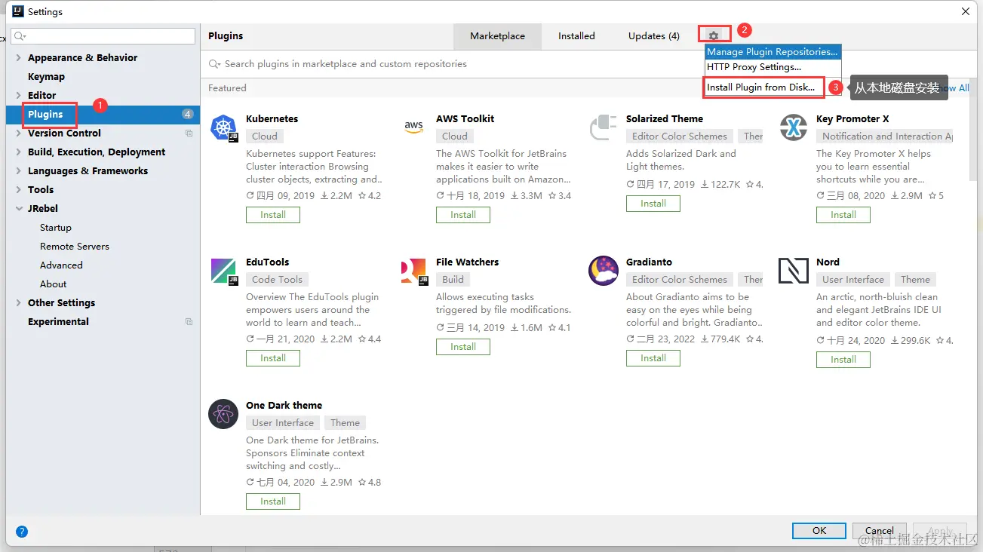Install the Key Promoter X plugin
Image resolution: width=983 pixels, height=552 pixels.
pos(843,215)
